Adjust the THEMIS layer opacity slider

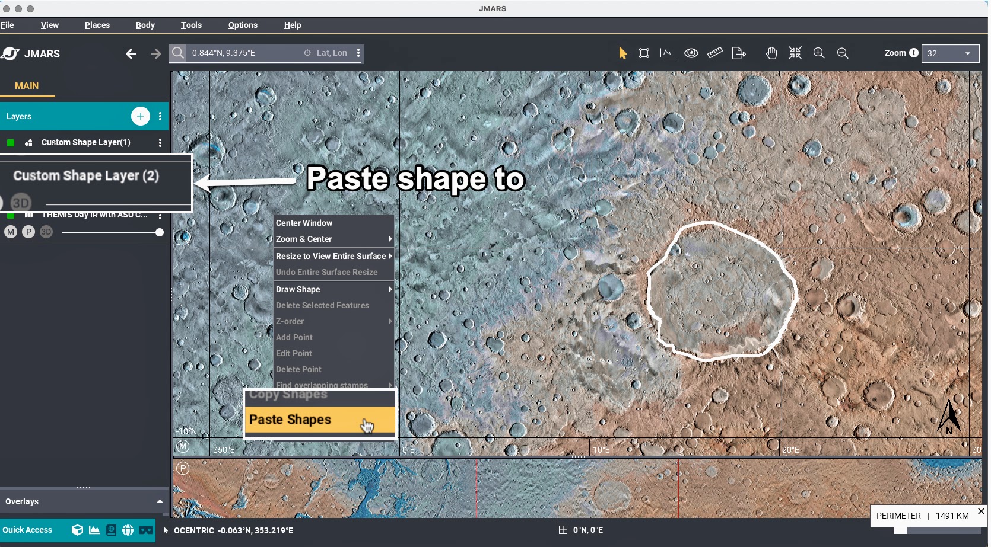[159, 233]
